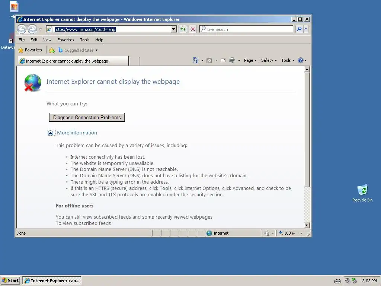Open the zoom level 100% button
Screen dimensions: 381x286
pos(287,233)
